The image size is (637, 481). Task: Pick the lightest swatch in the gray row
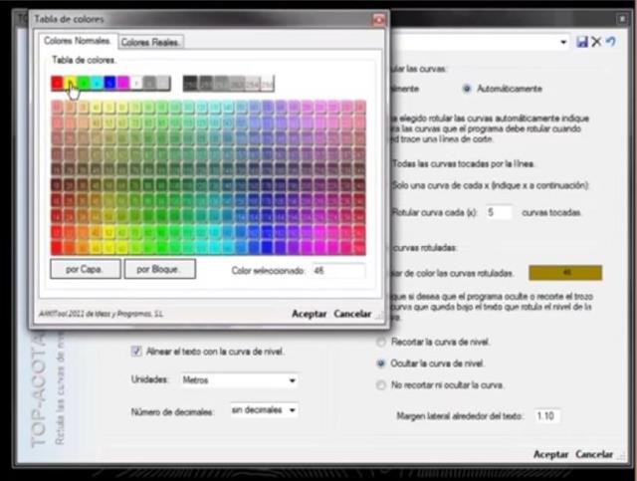(267, 84)
